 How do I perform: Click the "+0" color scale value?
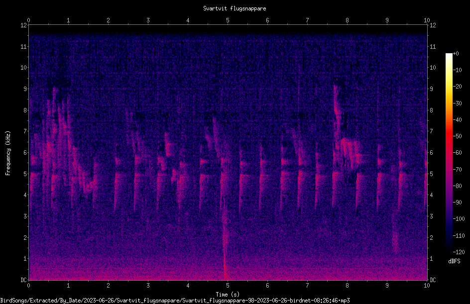(x=456, y=54)
